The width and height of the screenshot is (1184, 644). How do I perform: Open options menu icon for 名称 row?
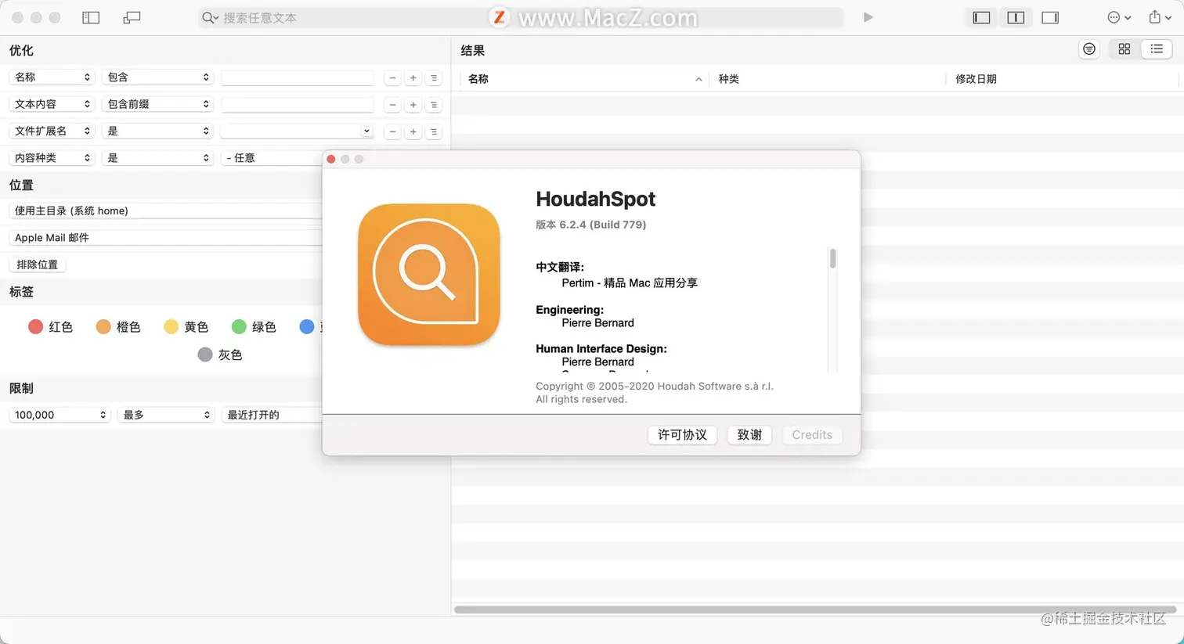[434, 78]
